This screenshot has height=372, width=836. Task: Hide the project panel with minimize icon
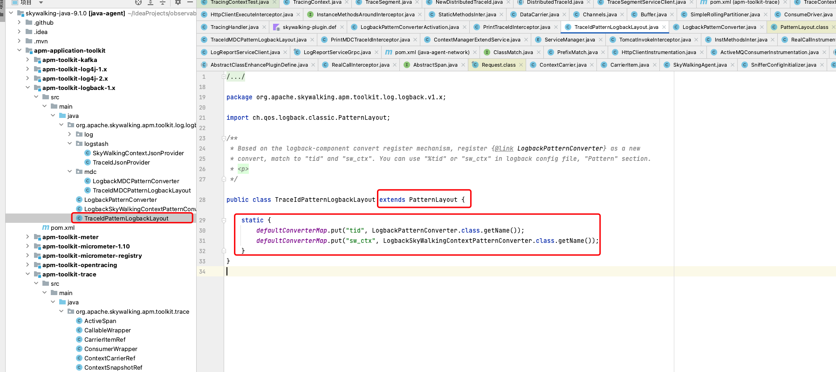click(x=190, y=2)
